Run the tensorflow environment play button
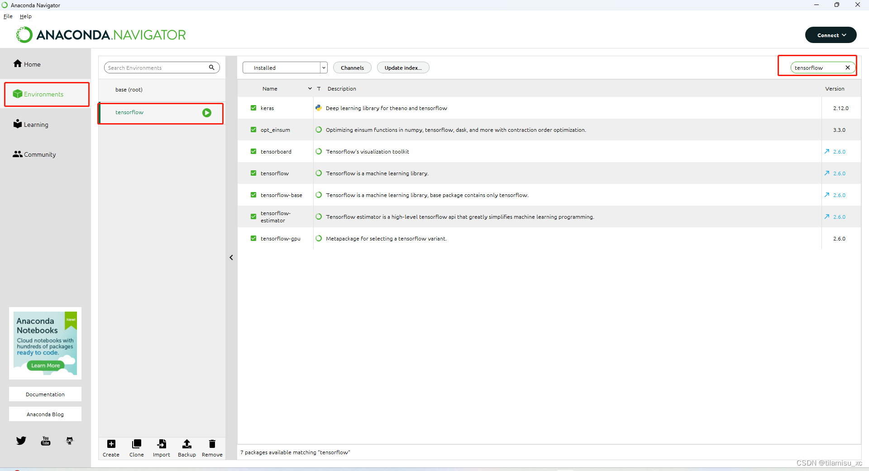This screenshot has height=471, width=869. click(207, 113)
